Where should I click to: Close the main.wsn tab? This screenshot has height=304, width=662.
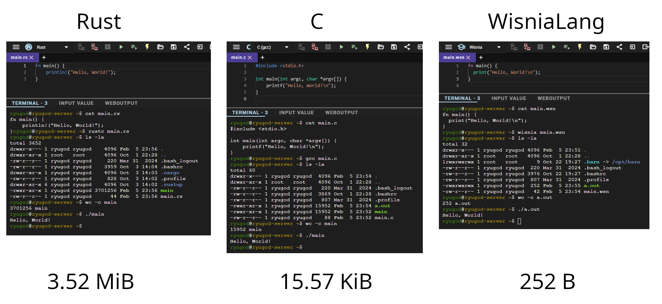click(468, 57)
